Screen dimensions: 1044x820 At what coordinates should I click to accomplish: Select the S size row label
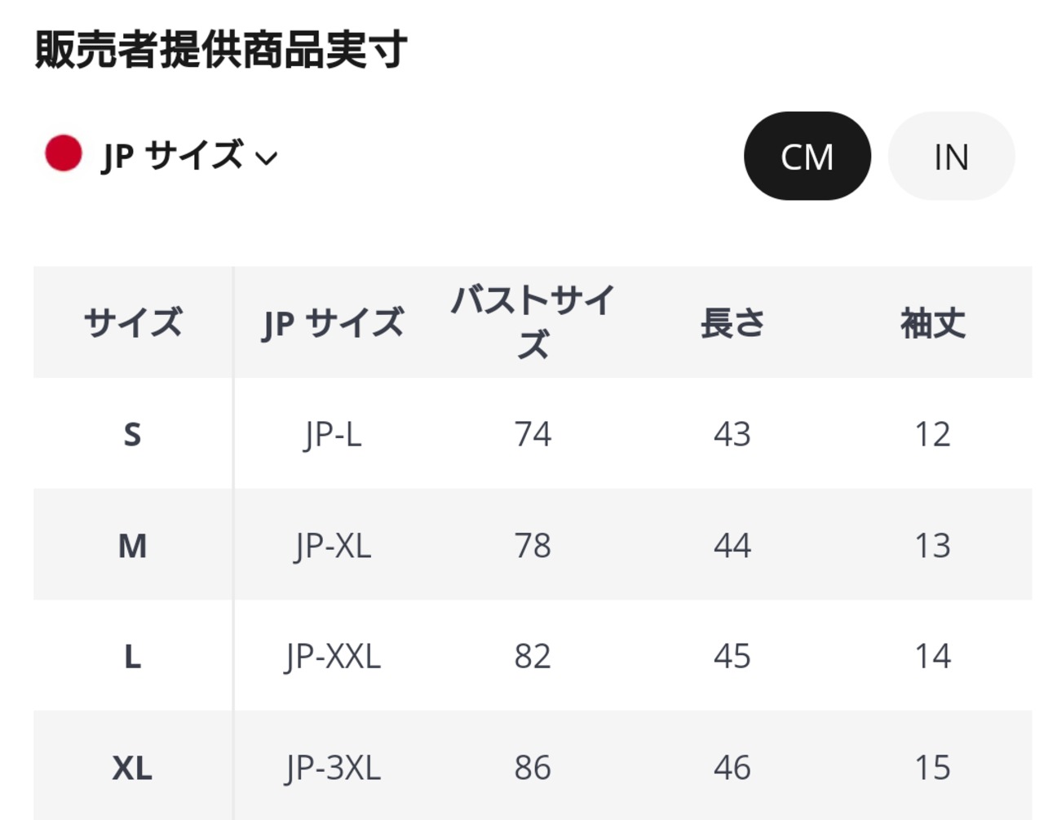[x=132, y=434]
